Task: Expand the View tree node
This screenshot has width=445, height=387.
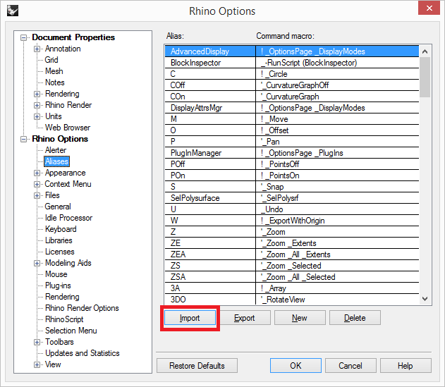Action: [37, 364]
